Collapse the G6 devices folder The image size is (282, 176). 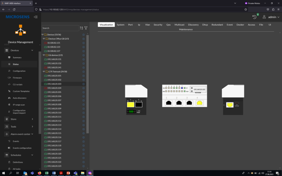click(x=44, y=55)
